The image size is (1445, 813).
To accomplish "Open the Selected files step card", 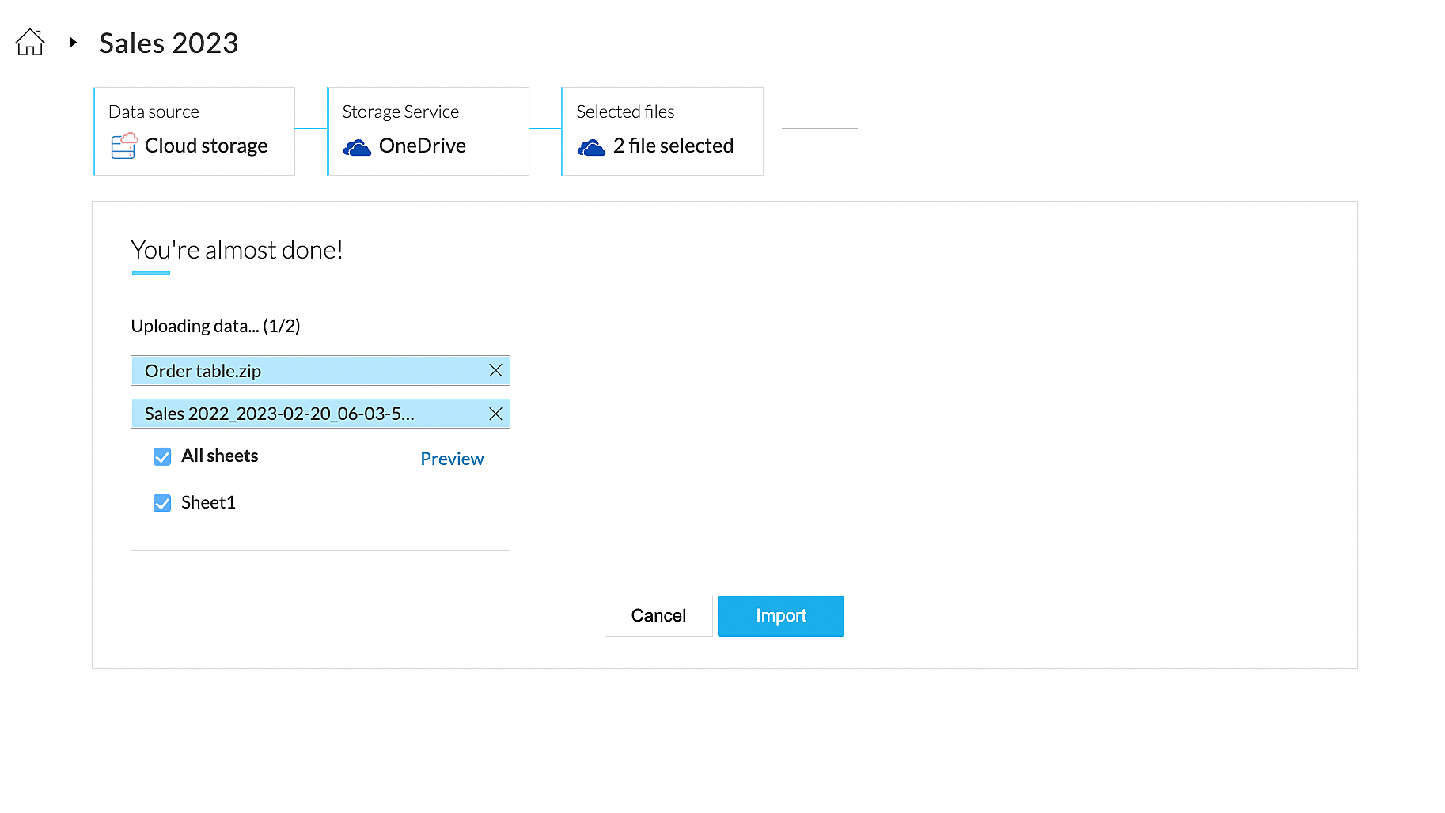I will point(662,131).
